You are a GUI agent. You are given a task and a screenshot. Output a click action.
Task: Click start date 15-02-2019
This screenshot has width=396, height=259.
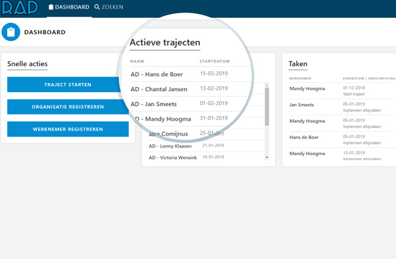coord(214,73)
